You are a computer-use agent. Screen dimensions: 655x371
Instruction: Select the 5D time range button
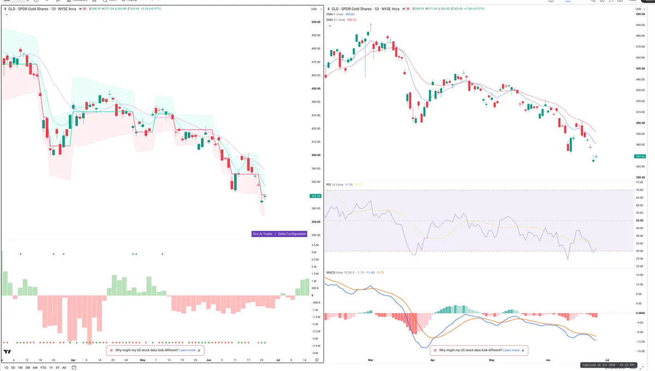(13, 368)
